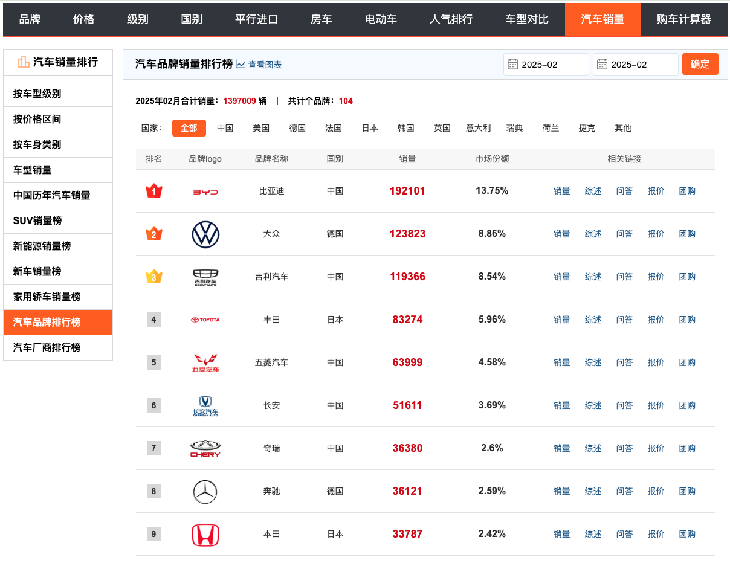Open 按车身类别 sidebar item
Screen dimensions: 730x563
58,144
